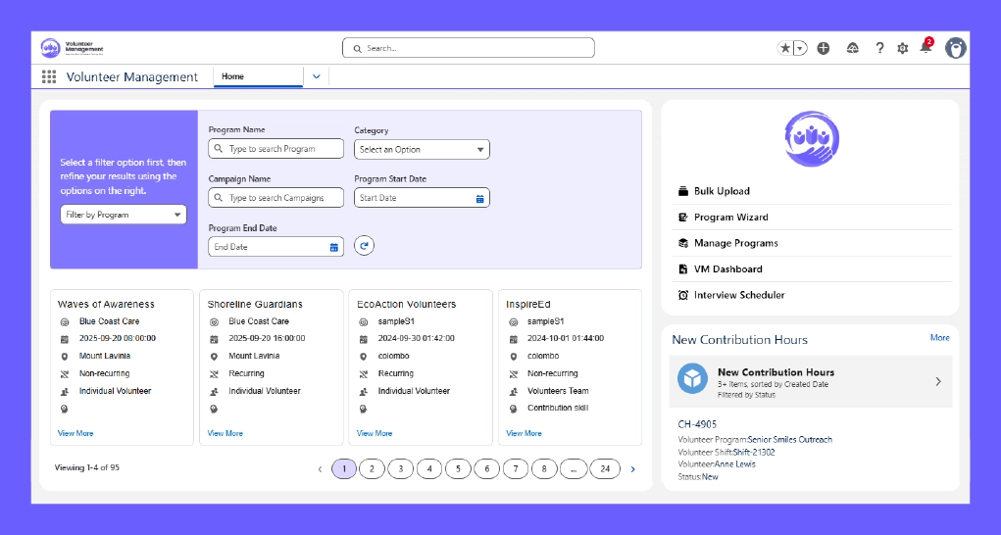Screen dimensions: 1001x535
Task: Click View More on InspireEd card
Action: 524,433
